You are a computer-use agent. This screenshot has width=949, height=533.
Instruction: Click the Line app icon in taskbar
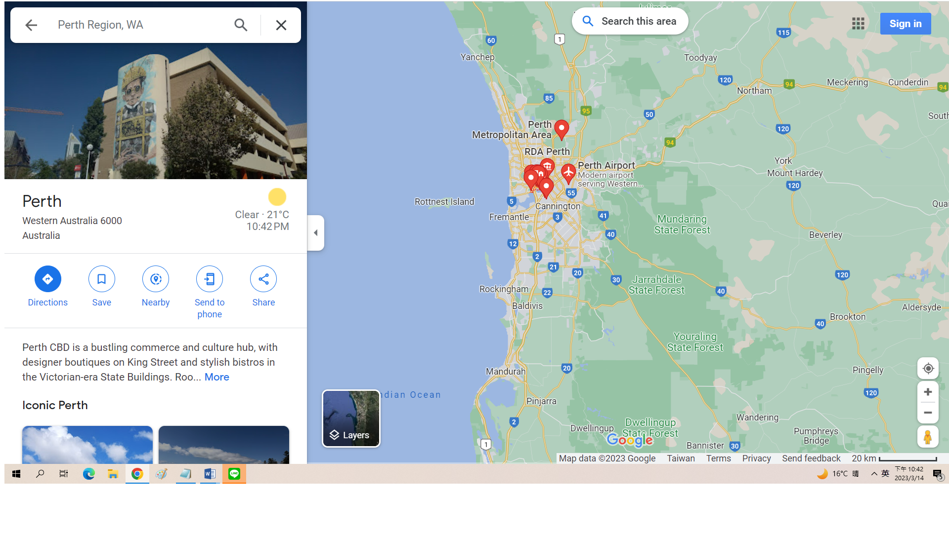click(233, 474)
